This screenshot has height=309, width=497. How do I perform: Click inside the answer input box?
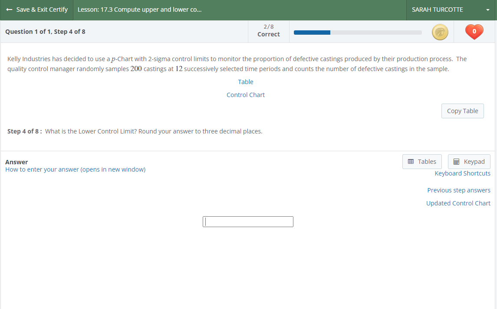(247, 221)
